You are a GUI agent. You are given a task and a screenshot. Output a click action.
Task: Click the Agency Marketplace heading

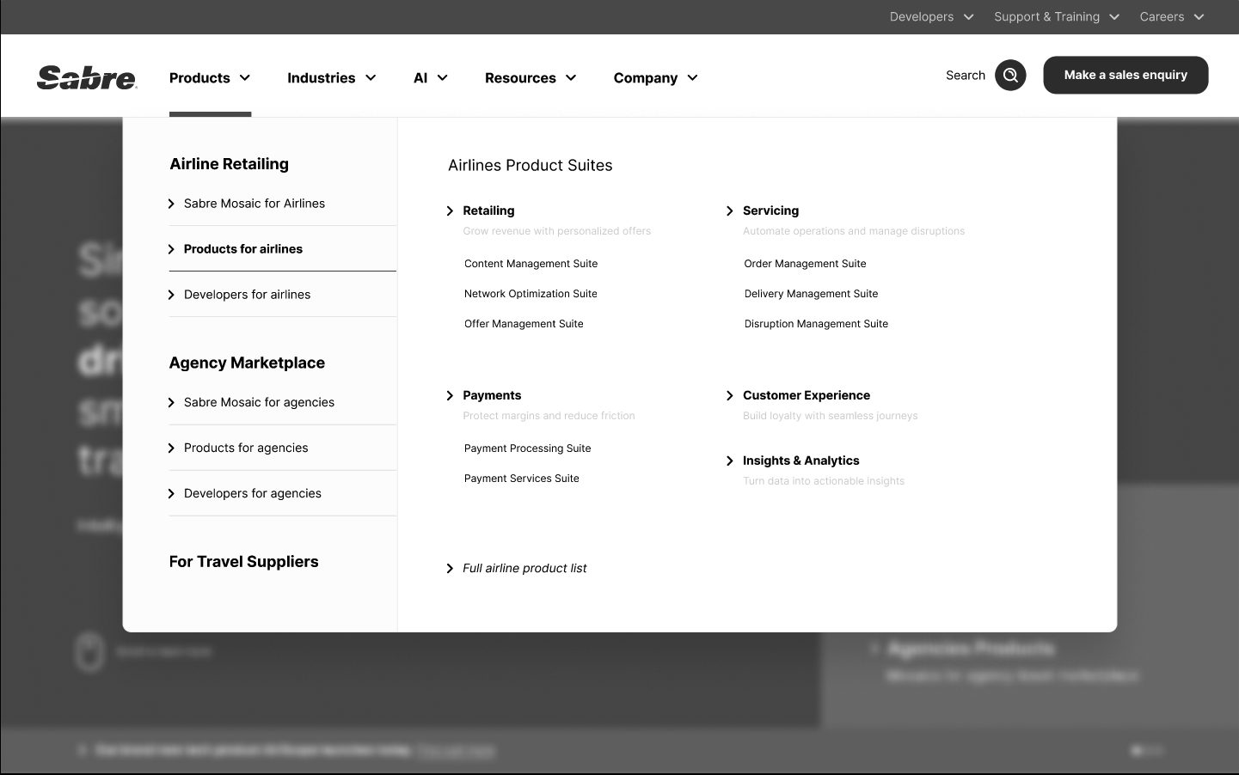(x=247, y=363)
